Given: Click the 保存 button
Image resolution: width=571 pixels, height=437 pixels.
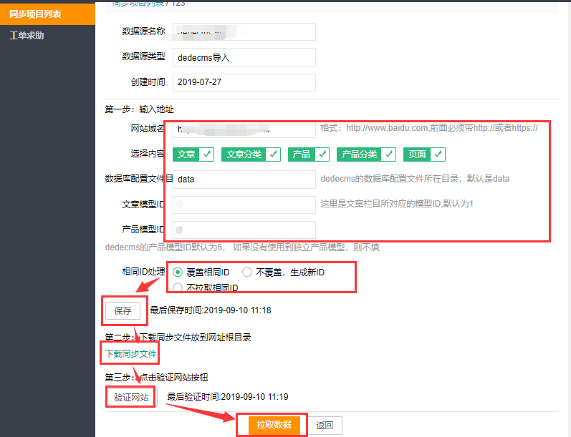Looking at the screenshot, I should (123, 311).
